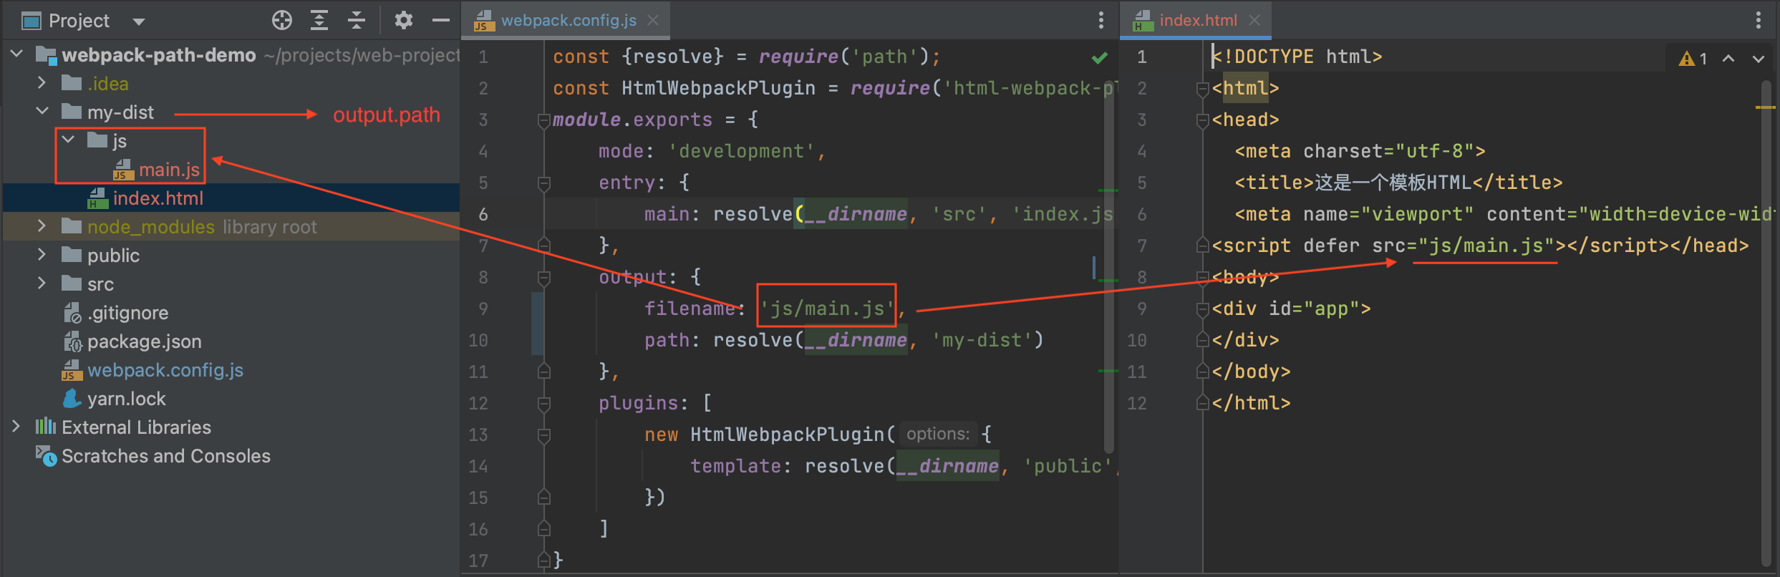Fold the entry block at line 5
The height and width of the screenshot is (577, 1780).
click(544, 183)
